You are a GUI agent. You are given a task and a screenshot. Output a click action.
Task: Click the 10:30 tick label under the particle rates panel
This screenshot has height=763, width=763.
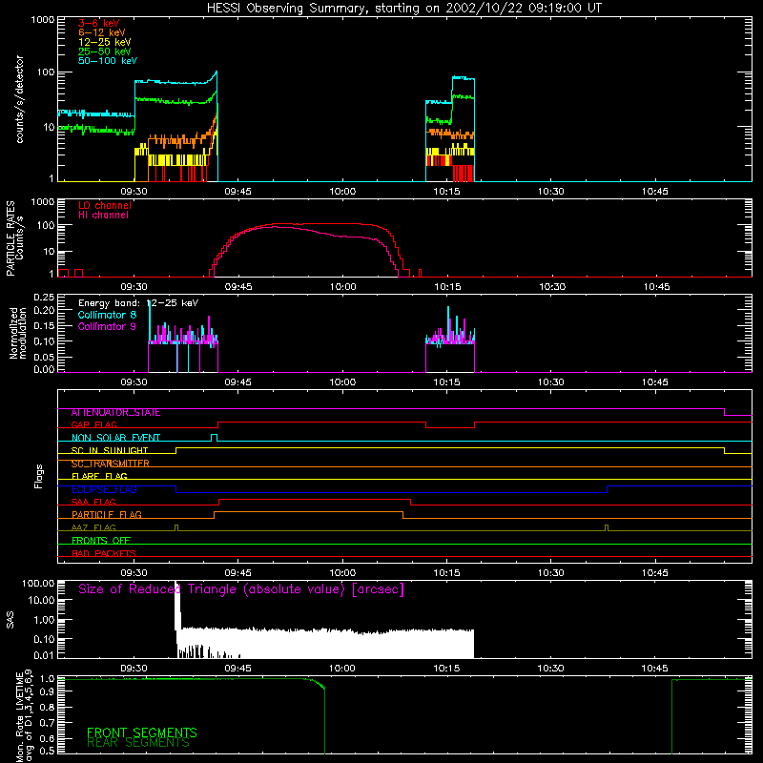[x=552, y=287]
